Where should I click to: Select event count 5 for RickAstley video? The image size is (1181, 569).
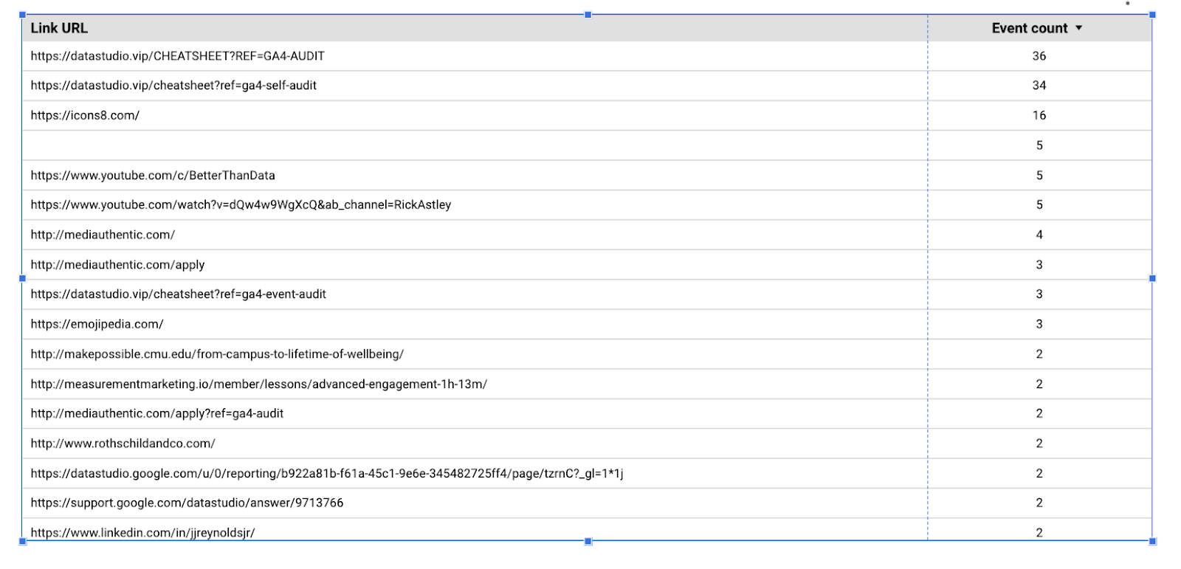click(x=1039, y=205)
